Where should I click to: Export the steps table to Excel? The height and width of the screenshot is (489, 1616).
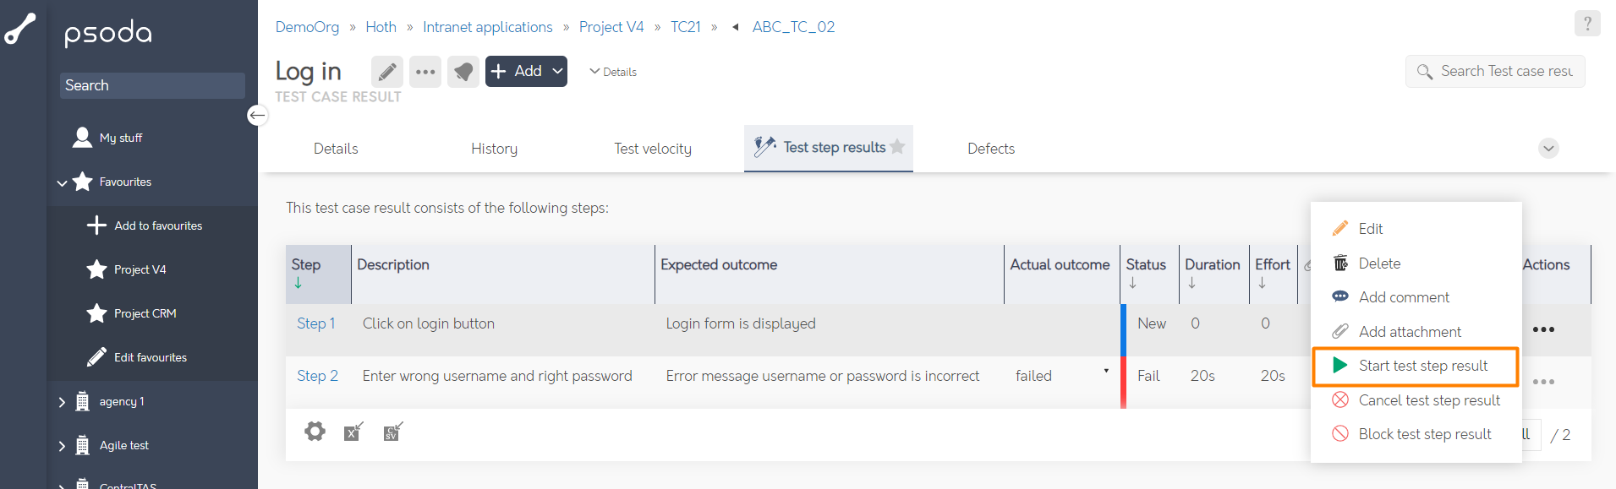(x=353, y=432)
